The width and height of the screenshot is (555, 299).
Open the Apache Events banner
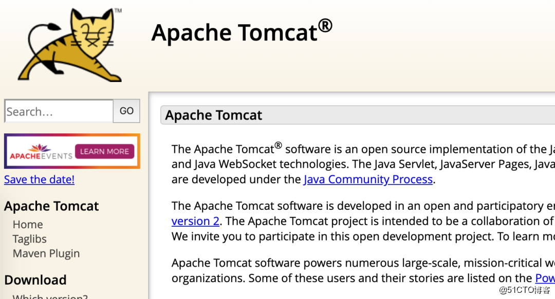click(x=72, y=151)
